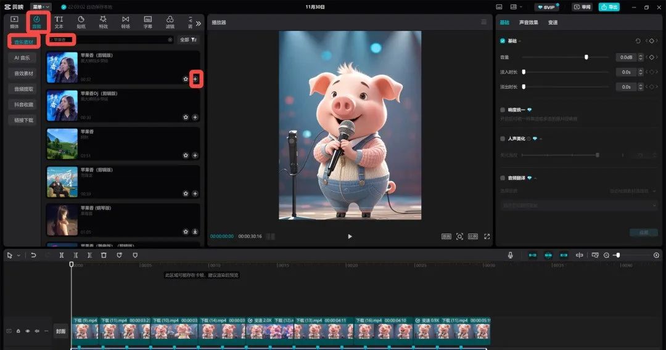Open the 链接下载 link download category
The image size is (666, 350).
point(23,120)
